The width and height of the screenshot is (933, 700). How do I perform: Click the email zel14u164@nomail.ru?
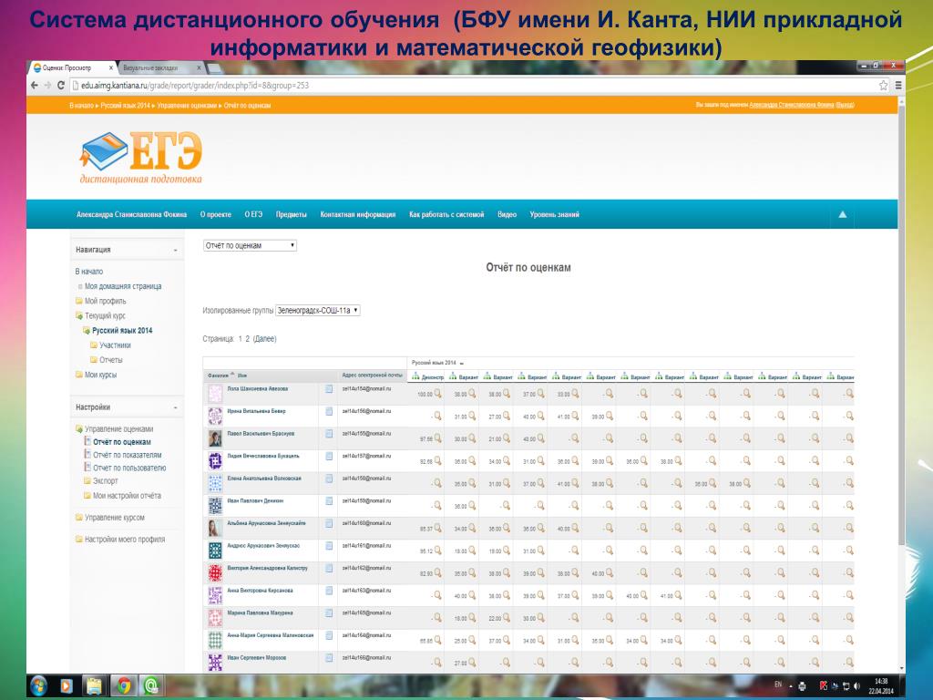tap(366, 635)
